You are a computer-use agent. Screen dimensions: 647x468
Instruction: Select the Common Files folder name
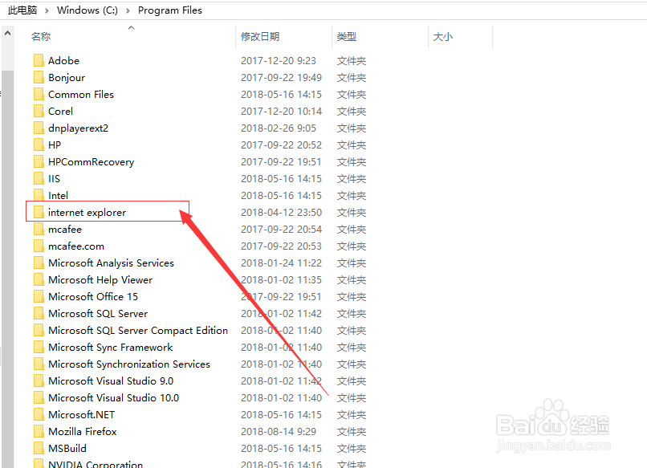[x=81, y=94]
